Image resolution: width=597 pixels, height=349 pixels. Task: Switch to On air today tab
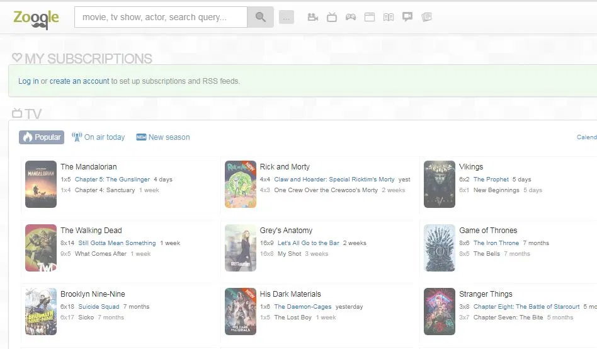point(98,137)
